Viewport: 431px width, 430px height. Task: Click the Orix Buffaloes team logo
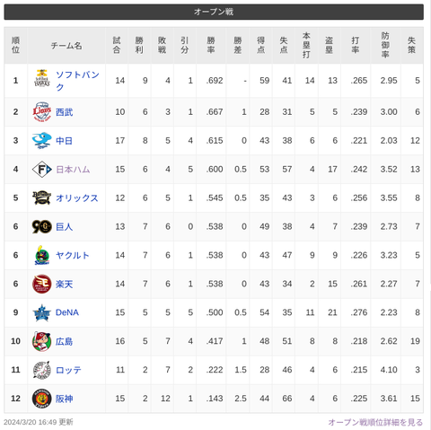pos(41,197)
